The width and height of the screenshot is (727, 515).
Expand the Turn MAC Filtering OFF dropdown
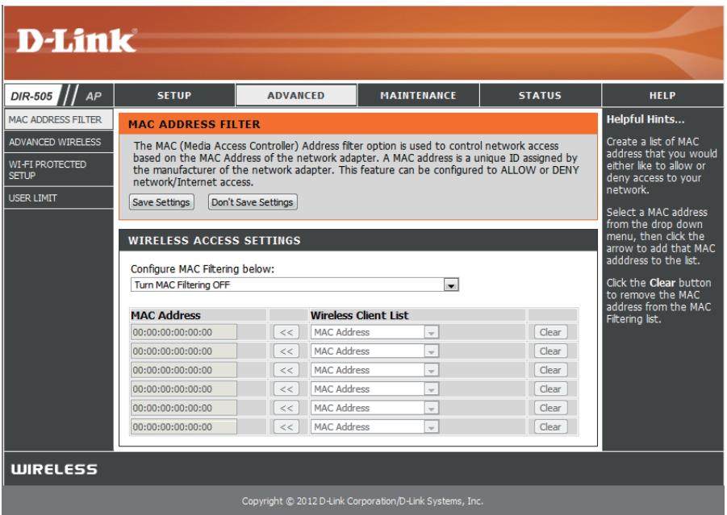click(295, 284)
